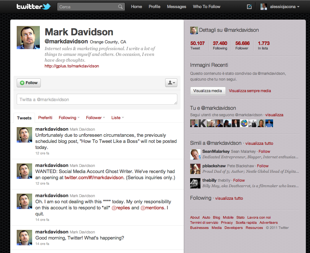Image resolution: width=310 pixels, height=253 pixels.
Task: Click Mark Davidson's large profile picture
Action: click(x=28, y=38)
